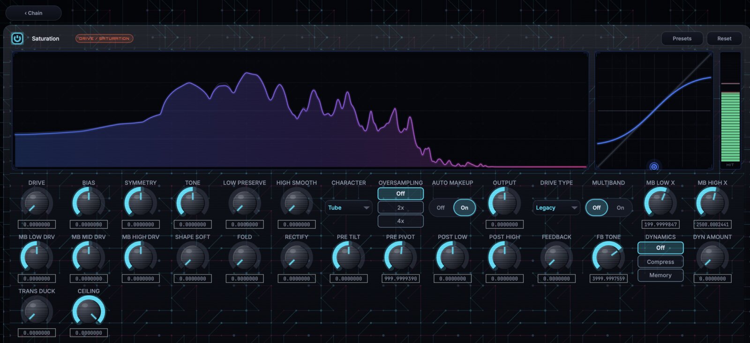Click the Low Preserve value field
The height and width of the screenshot is (343, 750).
coord(244,224)
